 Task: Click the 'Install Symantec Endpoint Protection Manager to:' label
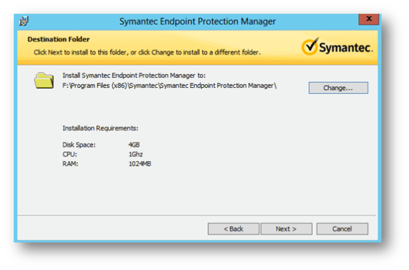pyautogui.click(x=134, y=76)
